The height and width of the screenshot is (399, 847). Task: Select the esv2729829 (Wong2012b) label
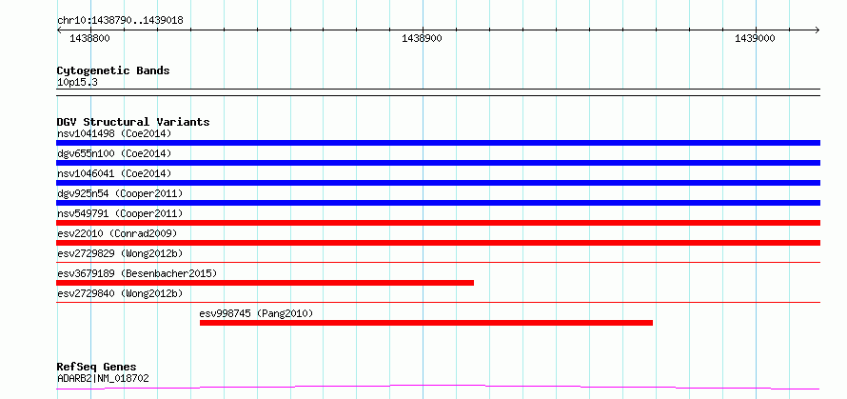click(x=120, y=253)
